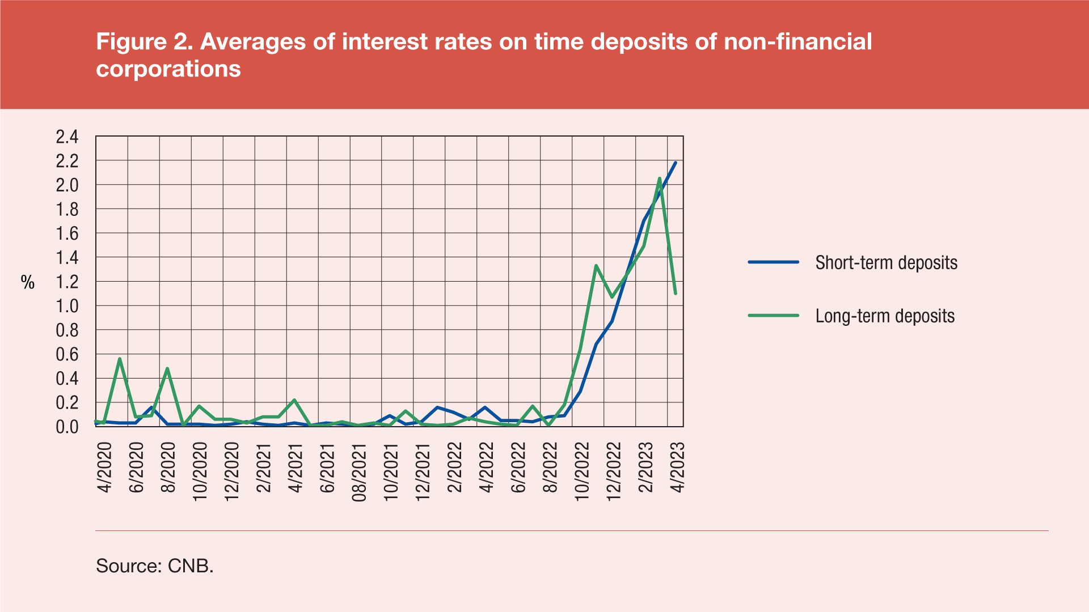Click the 4/2023 x-axis label

(x=677, y=467)
